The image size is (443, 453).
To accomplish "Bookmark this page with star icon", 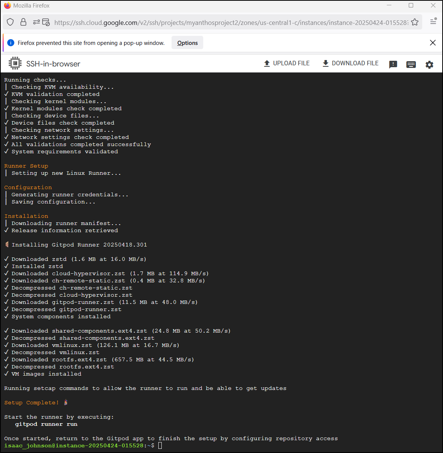I will 415,22.
